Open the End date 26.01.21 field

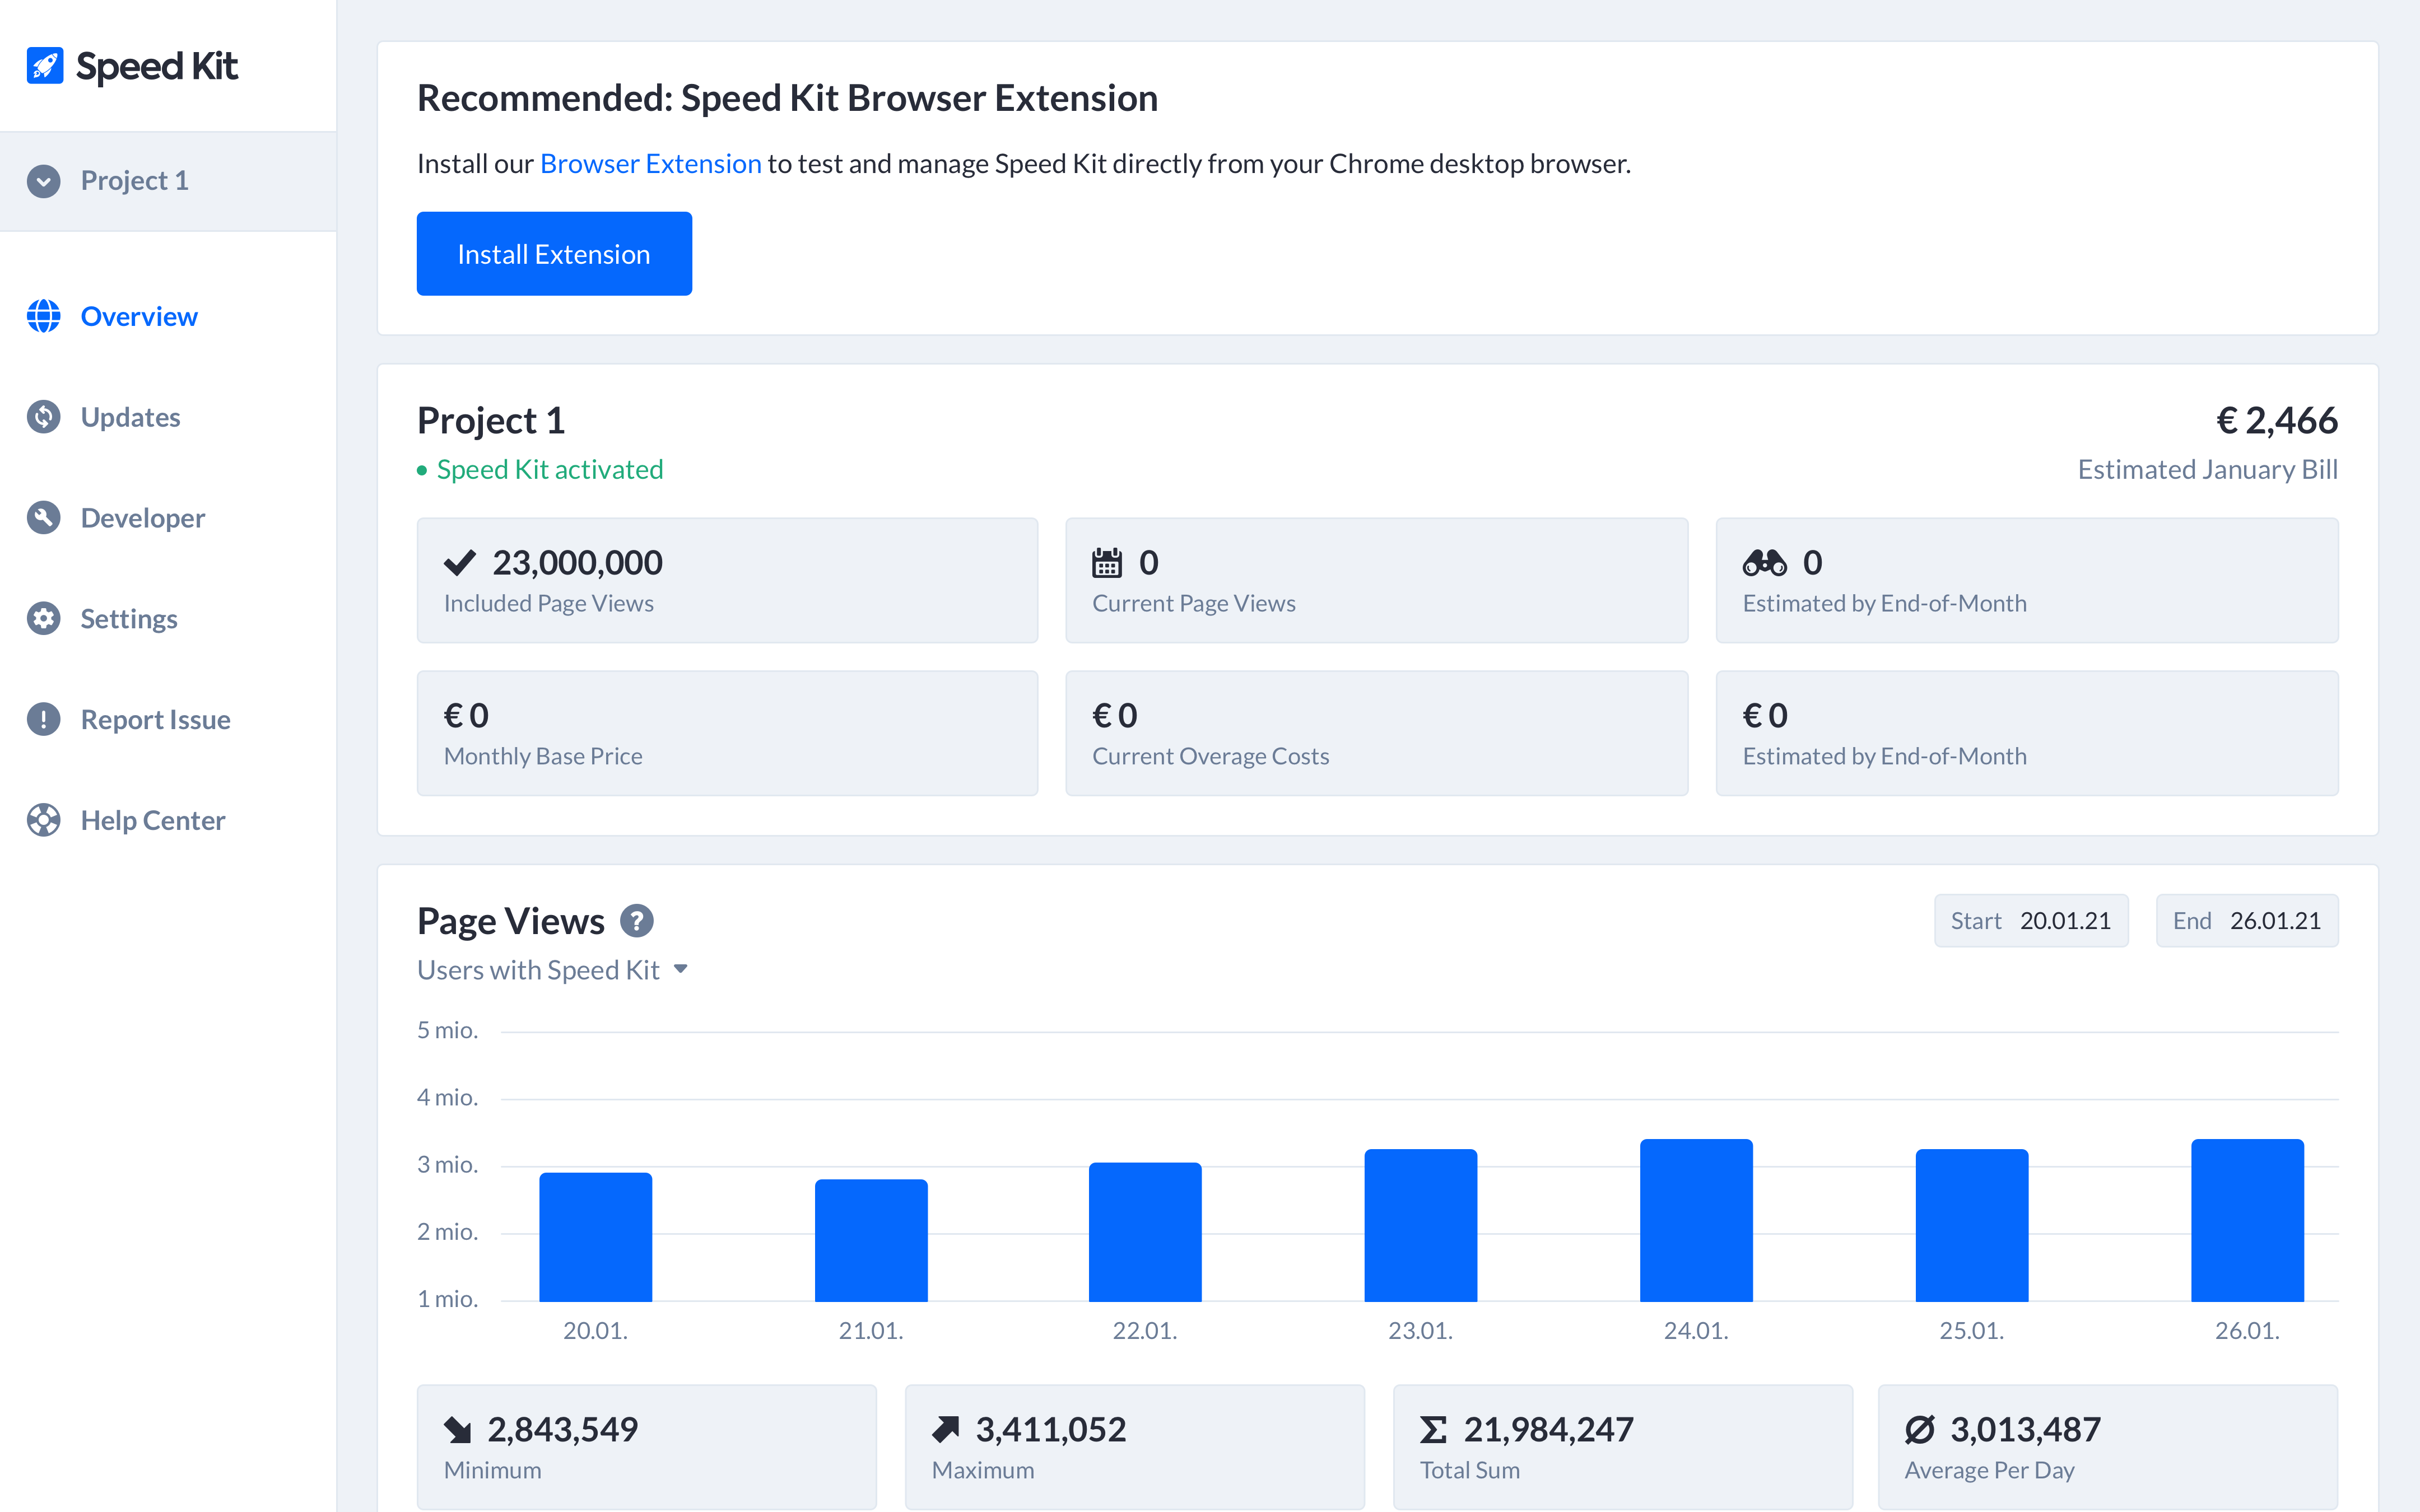tap(2246, 921)
